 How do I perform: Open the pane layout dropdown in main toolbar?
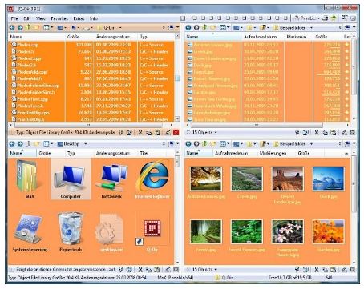(x=188, y=18)
